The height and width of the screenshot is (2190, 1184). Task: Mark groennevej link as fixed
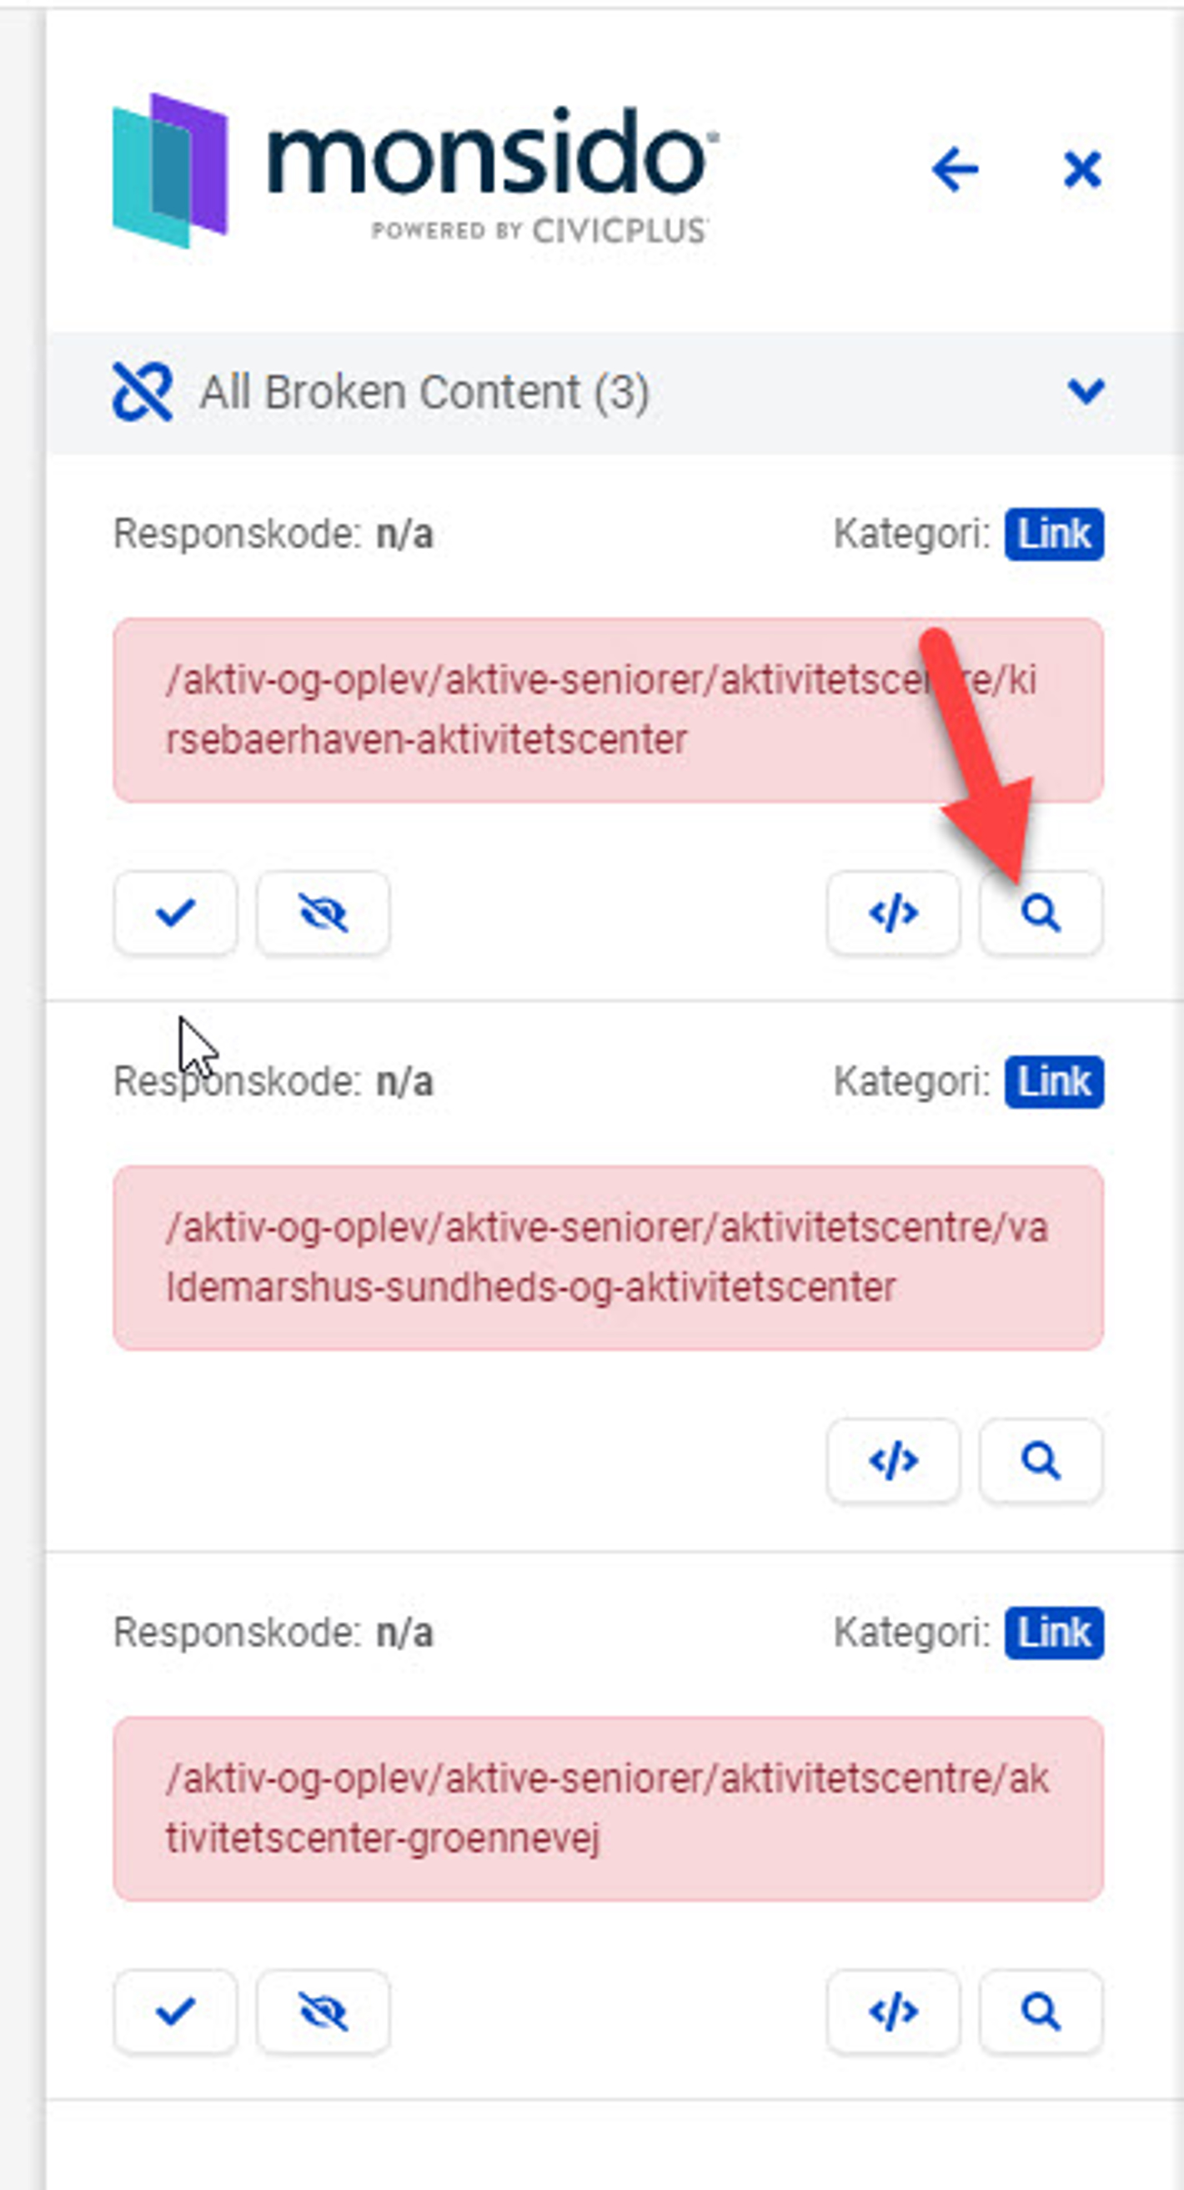pyautogui.click(x=176, y=2011)
